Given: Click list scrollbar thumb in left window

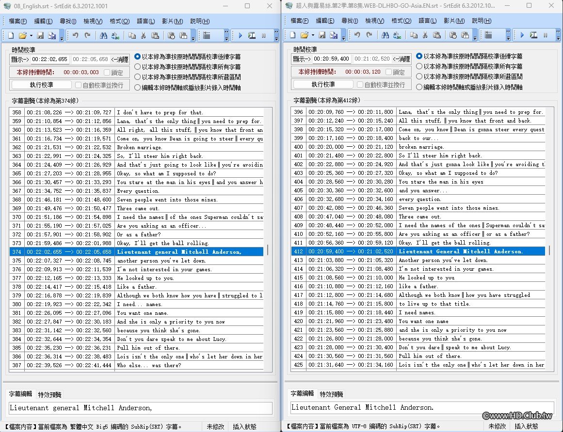Looking at the screenshot, I should click(268, 250).
